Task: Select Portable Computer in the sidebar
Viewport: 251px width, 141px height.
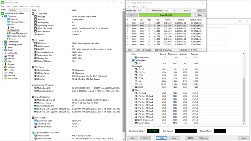Action: pyautogui.click(x=18, y=36)
